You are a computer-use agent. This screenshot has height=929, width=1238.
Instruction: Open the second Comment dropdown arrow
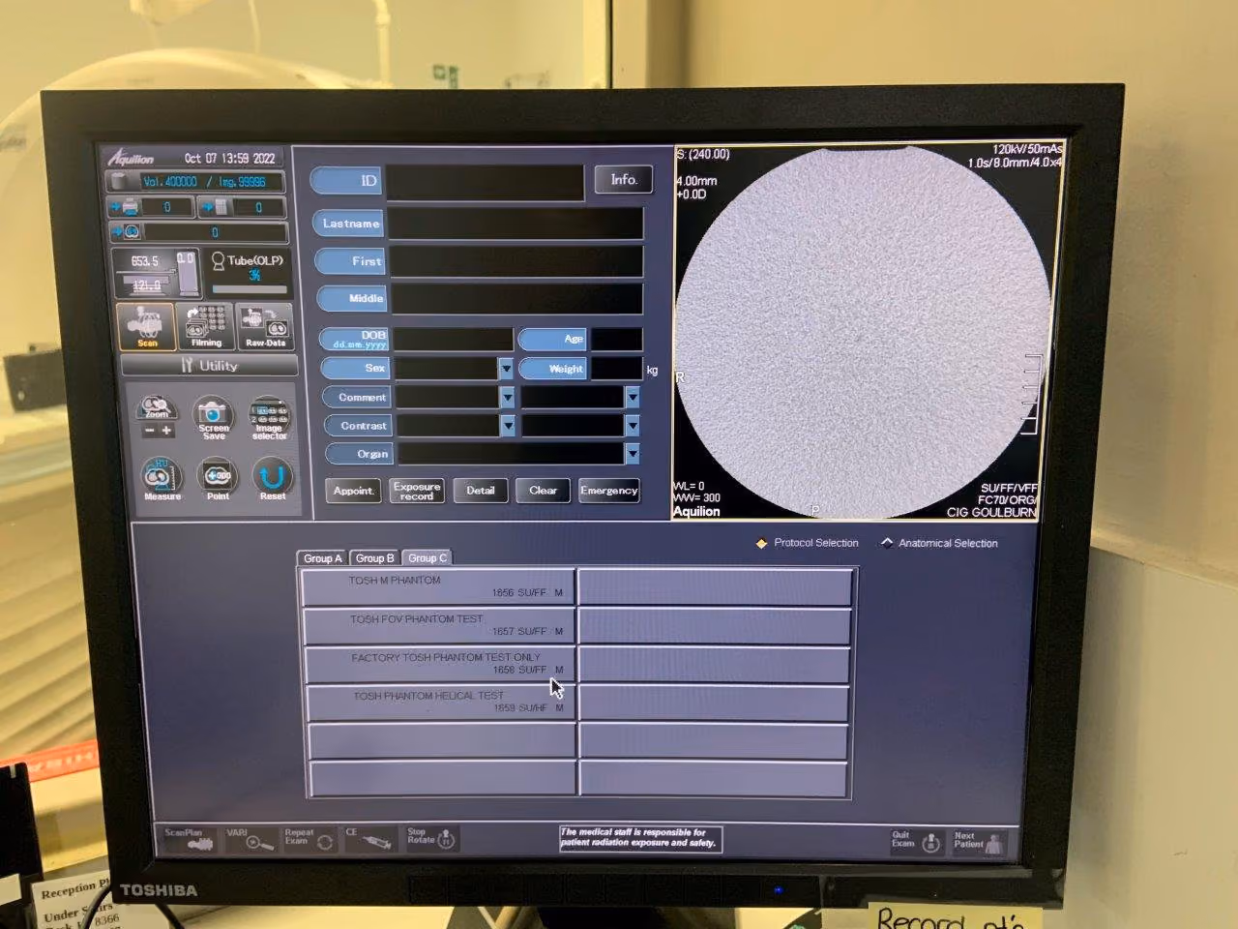point(632,398)
